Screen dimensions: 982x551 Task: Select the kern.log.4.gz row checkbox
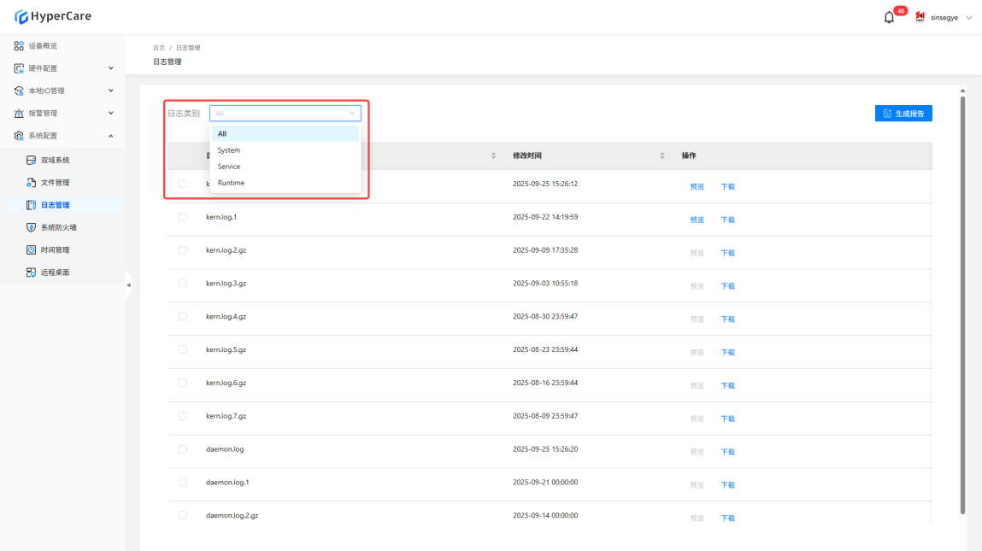(182, 316)
